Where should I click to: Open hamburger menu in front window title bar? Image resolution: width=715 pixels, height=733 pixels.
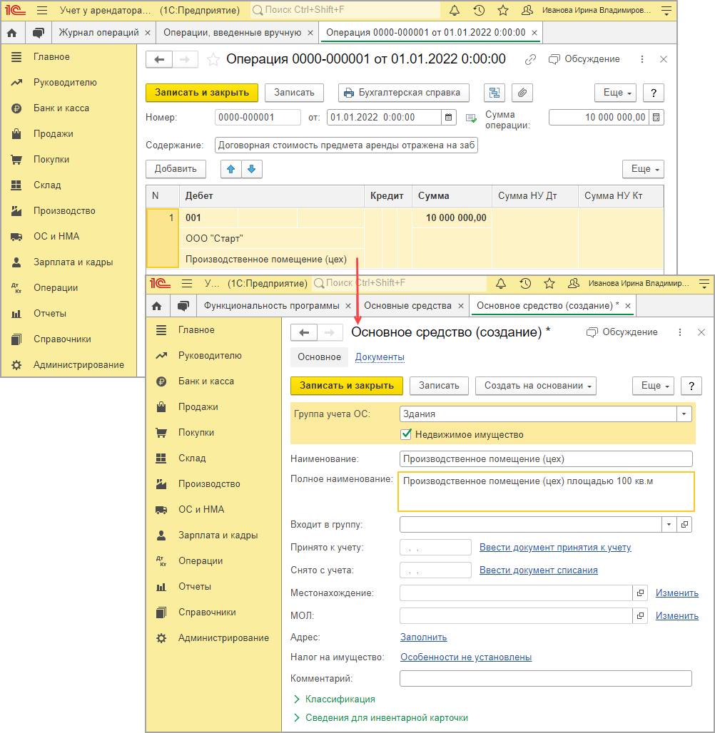click(187, 283)
